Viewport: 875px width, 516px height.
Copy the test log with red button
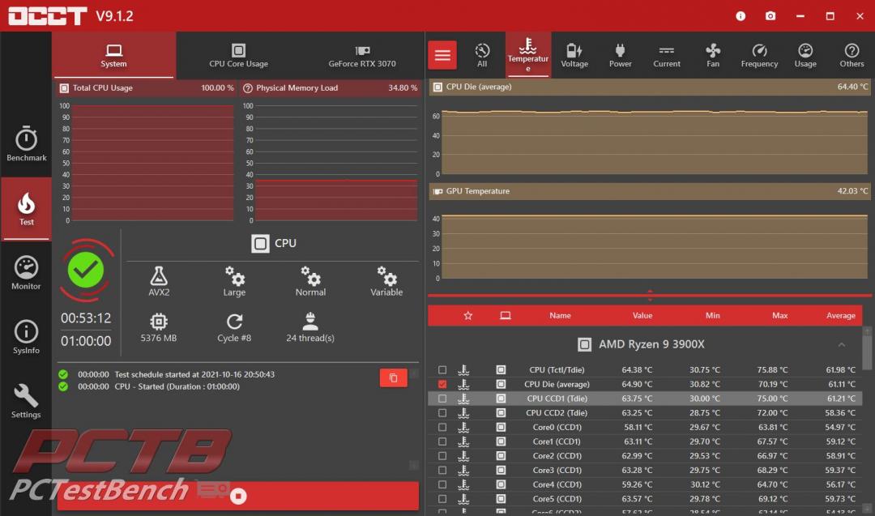tap(394, 377)
